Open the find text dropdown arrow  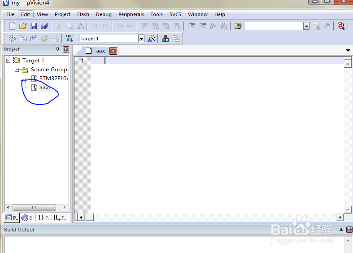(x=306, y=26)
